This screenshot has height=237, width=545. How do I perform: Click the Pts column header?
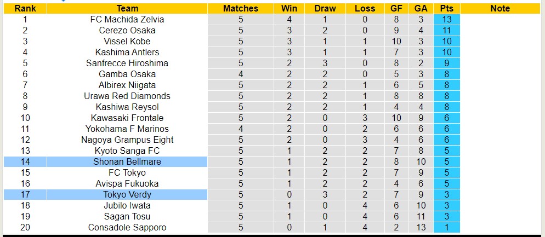(446, 8)
